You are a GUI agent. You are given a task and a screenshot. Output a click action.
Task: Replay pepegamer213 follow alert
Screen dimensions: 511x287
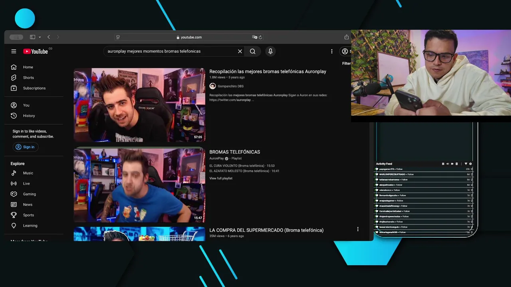pos(471,169)
